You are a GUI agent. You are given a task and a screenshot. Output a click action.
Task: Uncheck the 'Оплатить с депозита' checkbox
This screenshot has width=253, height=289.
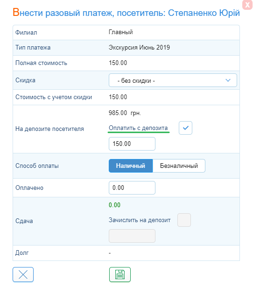[185, 128]
